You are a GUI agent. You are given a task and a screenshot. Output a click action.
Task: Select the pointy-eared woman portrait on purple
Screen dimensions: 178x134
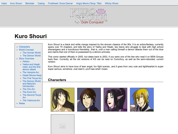point(115,100)
